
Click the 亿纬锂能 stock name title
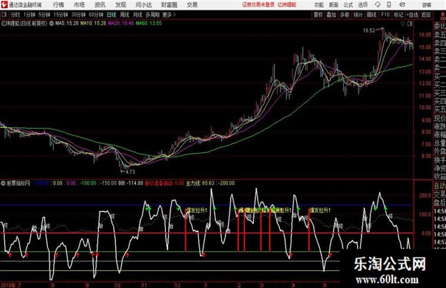10,23
